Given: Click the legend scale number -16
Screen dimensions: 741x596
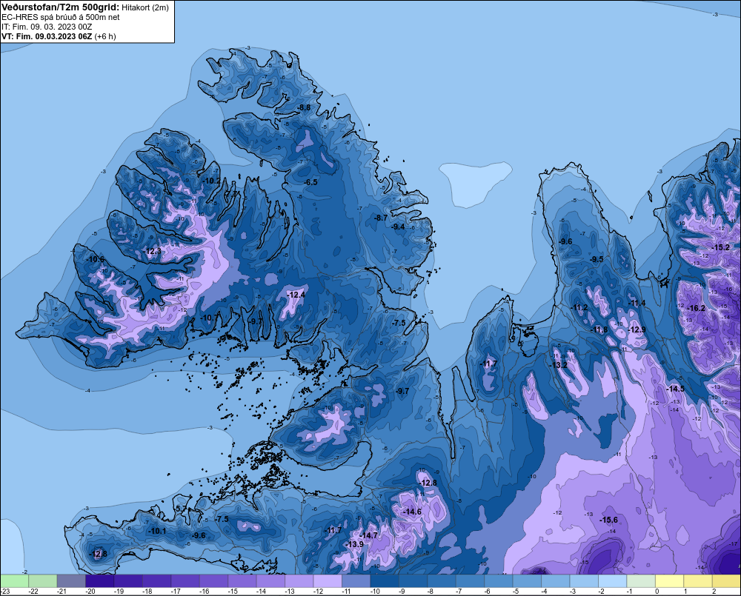Looking at the screenshot, I should point(204,592).
